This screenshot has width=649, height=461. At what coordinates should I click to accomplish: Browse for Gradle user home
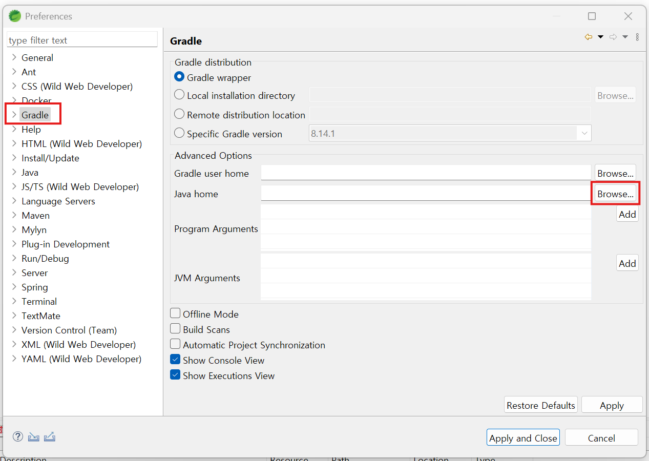tap(615, 173)
